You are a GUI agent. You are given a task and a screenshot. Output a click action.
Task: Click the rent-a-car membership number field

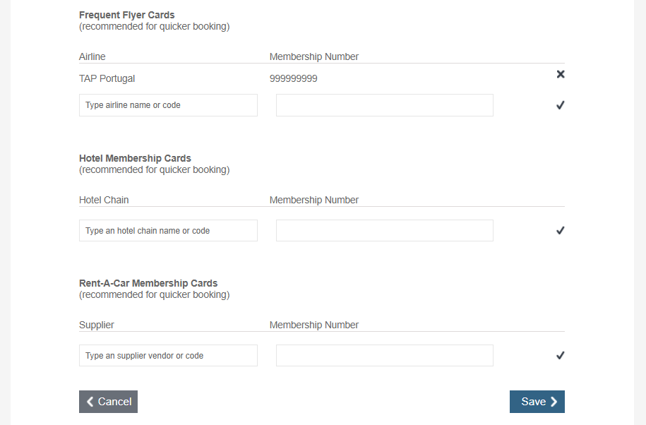[x=384, y=355]
